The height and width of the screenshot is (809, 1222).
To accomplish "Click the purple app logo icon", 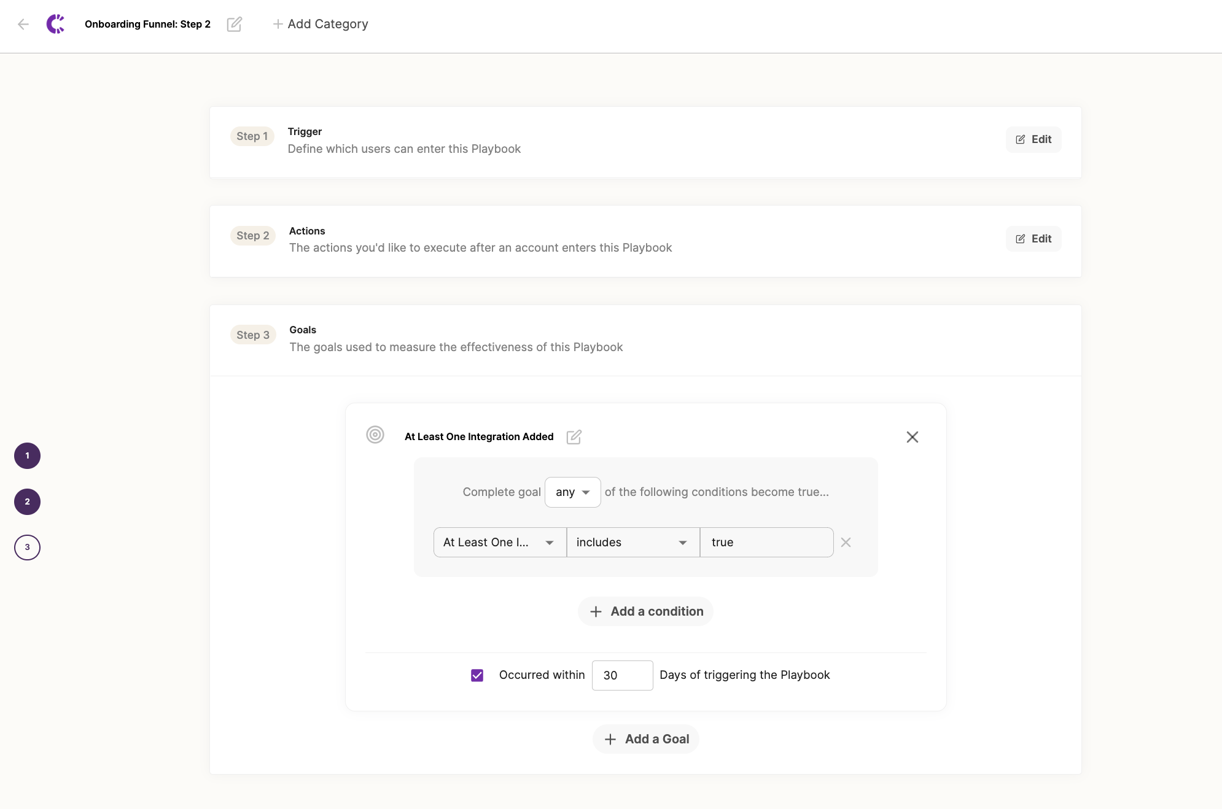I will pyautogui.click(x=55, y=24).
